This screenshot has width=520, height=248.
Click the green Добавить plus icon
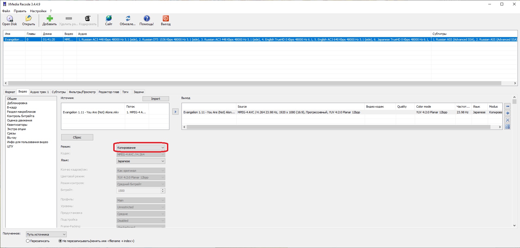pyautogui.click(x=50, y=18)
